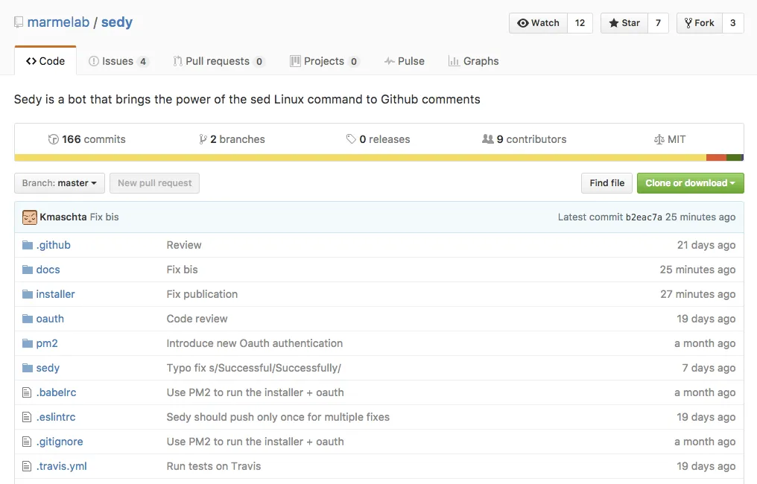Star the repository
Screen dimensions: 757x484
(624, 22)
